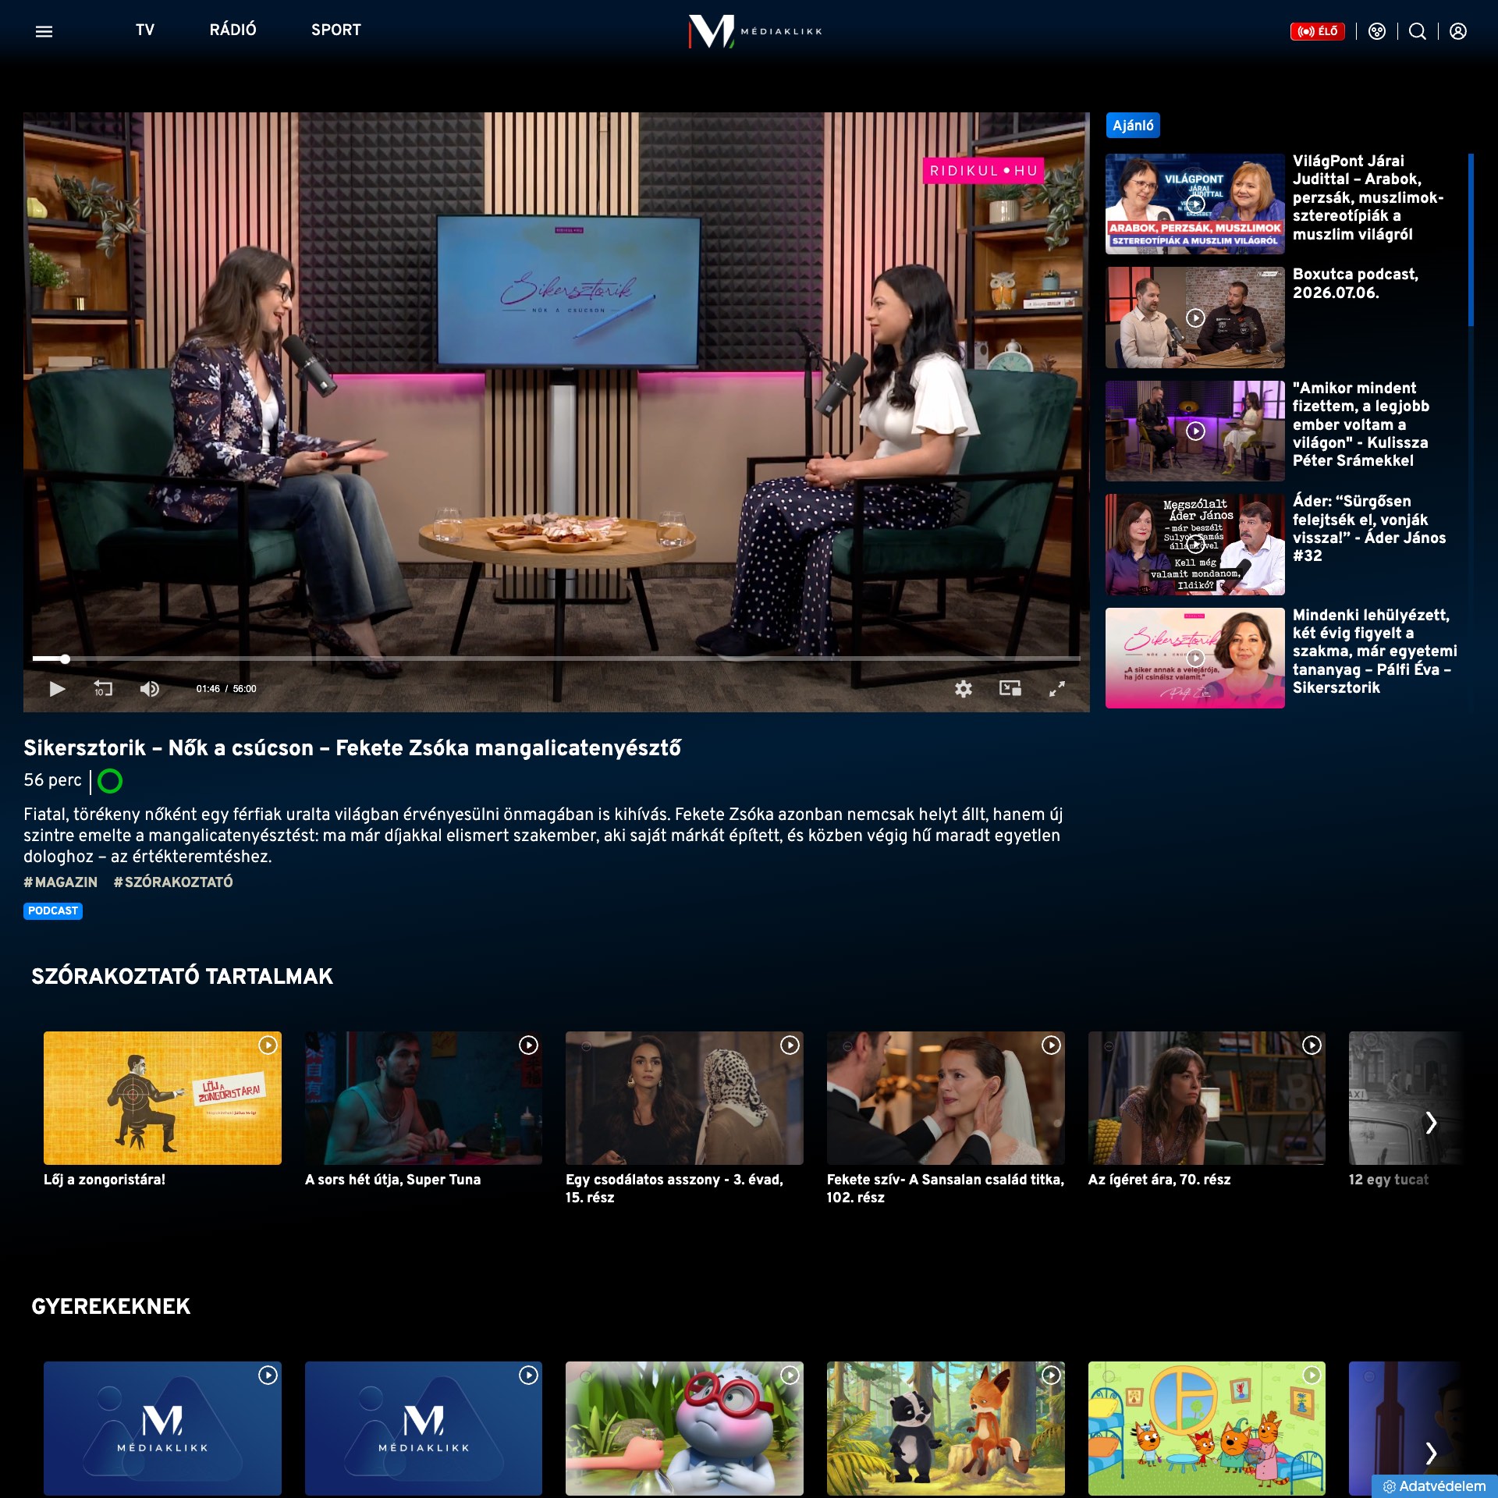Open the RÁDIÓ menu
Viewport: 1498px width, 1498px height.
233,30
